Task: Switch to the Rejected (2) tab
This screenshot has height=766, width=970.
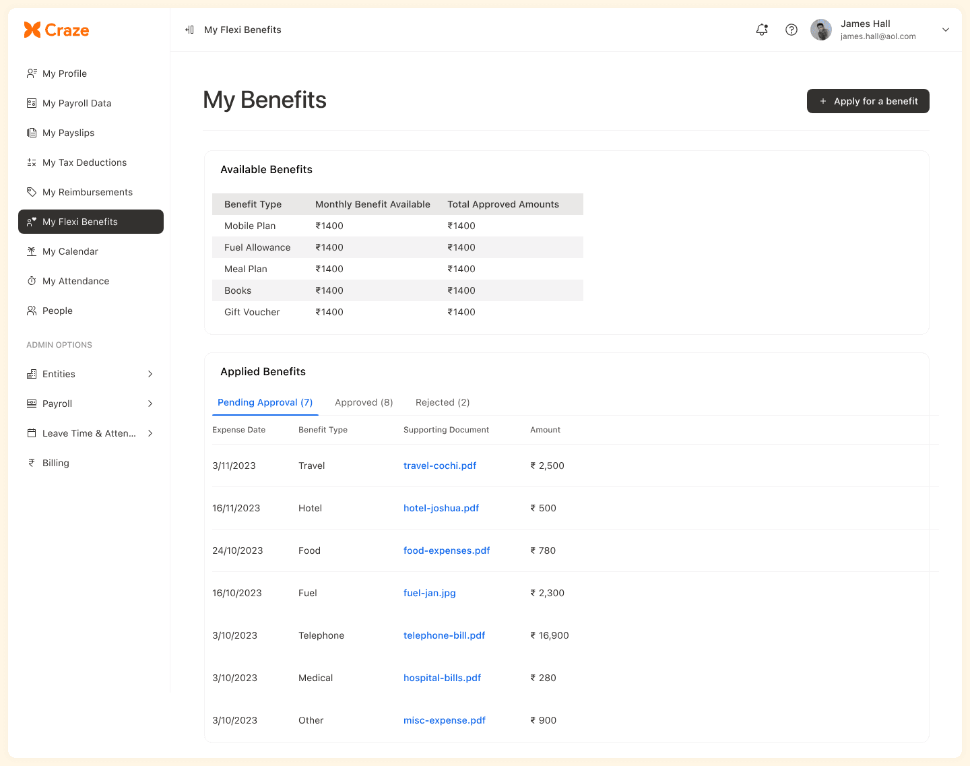Action: pyautogui.click(x=443, y=402)
